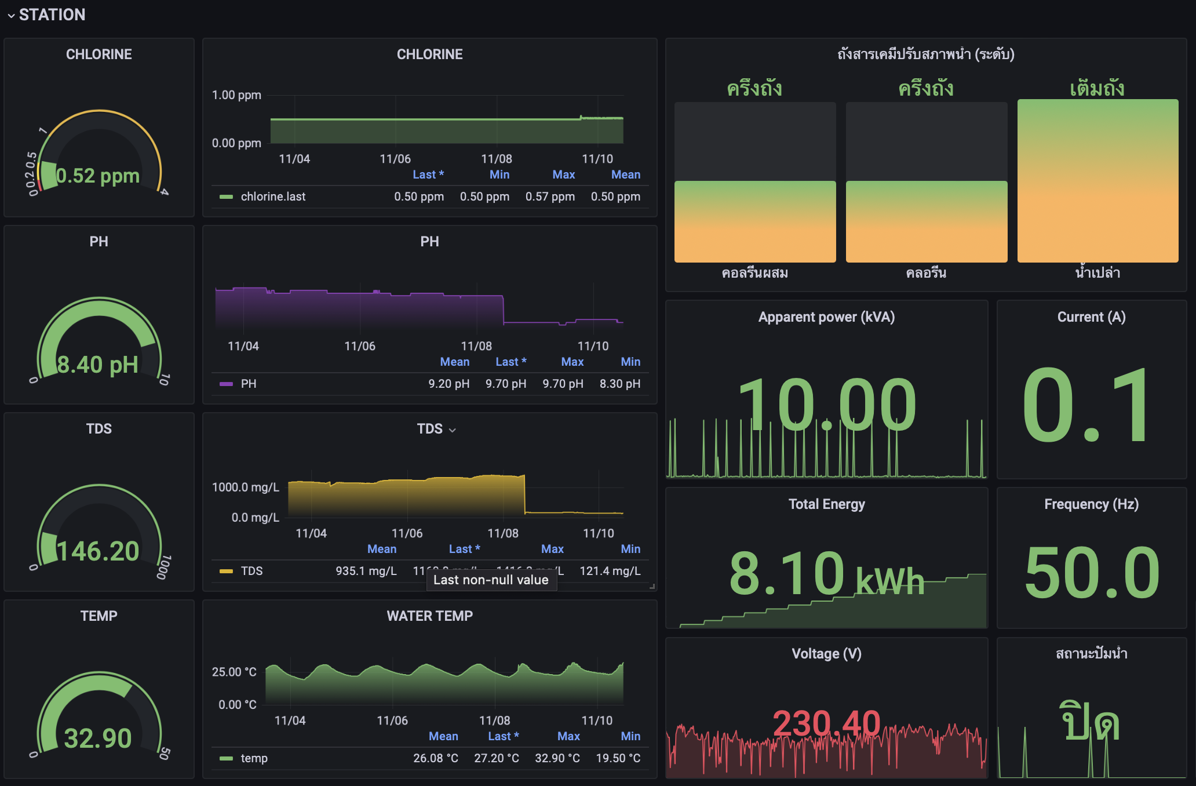Click the Total Energy panel title
This screenshot has height=786, width=1196.
click(x=826, y=504)
